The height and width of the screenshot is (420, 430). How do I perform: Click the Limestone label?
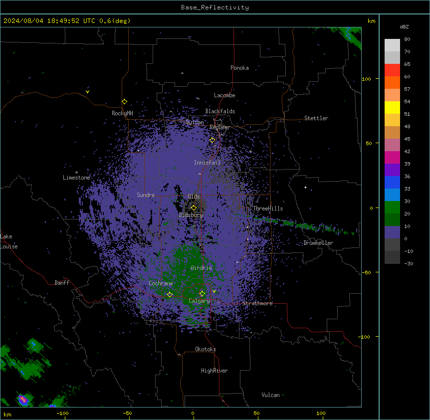point(76,178)
